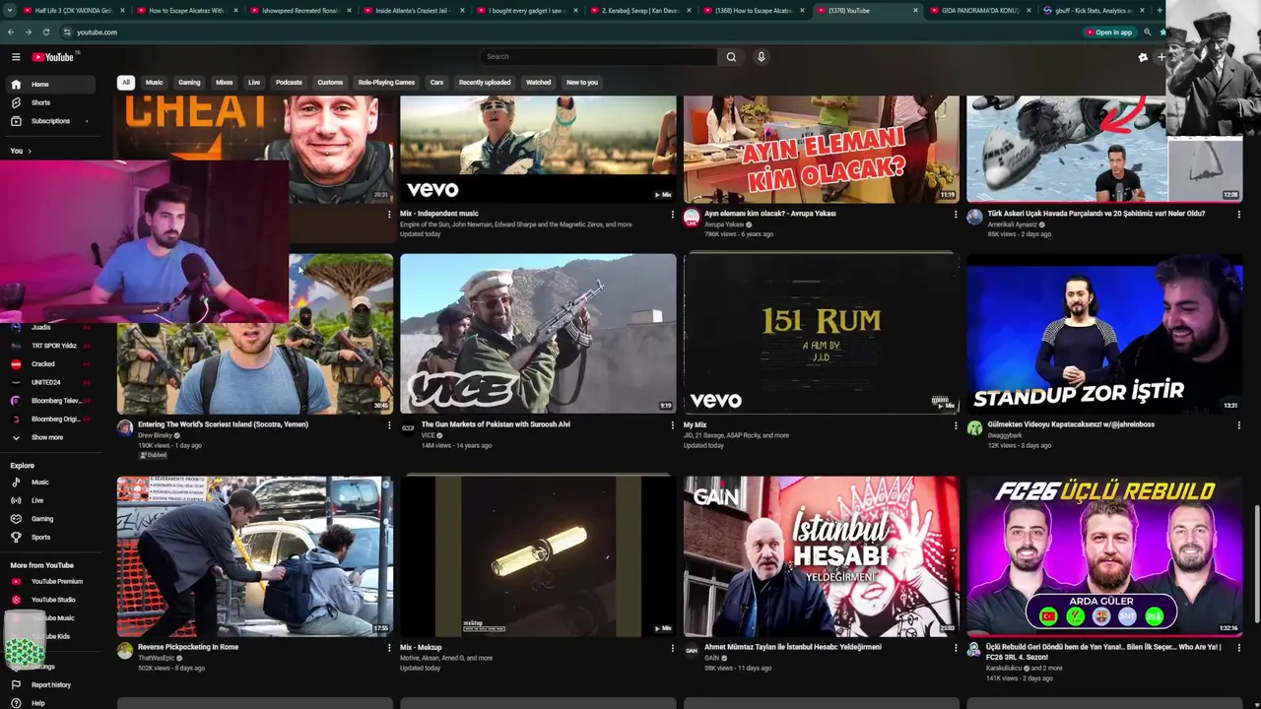Open Subscriptions in the sidebar
The image size is (1261, 709).
[49, 121]
